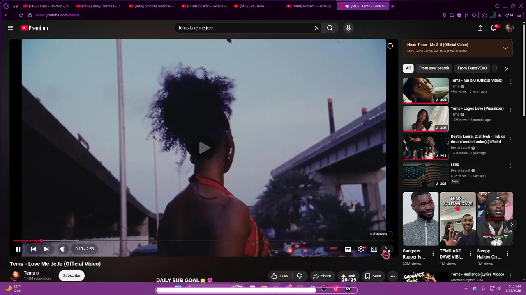The height and width of the screenshot is (295, 526).
Task: Like the video with 274K likes
Action: [279, 276]
